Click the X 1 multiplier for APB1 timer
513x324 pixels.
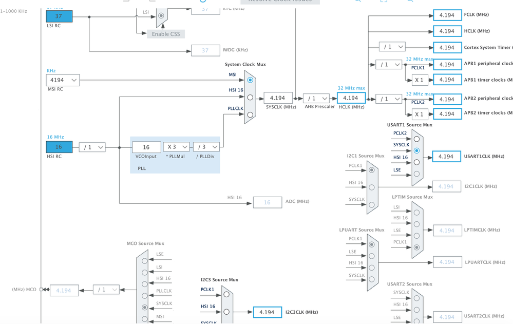420,80
